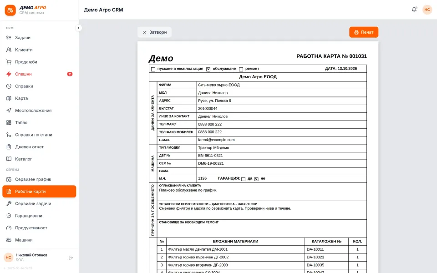Open Николай Стоянов profile in sidebar

pyautogui.click(x=31, y=258)
